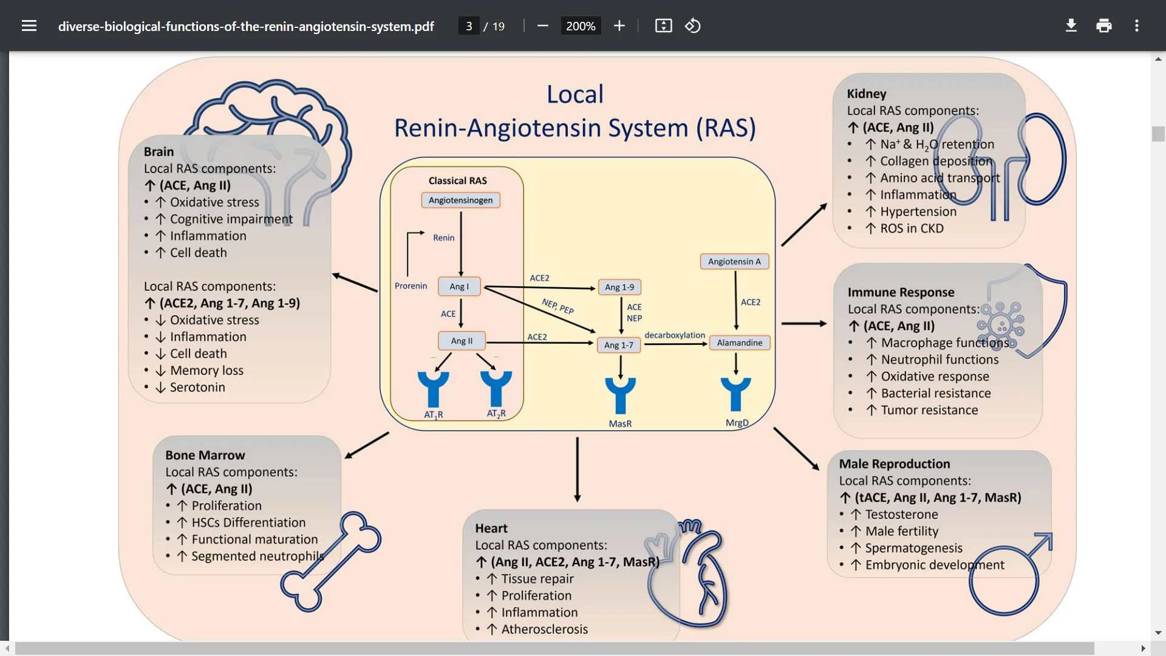Screen dimensions: 1166x656
Task: Select the Ang II box
Action: tap(462, 341)
